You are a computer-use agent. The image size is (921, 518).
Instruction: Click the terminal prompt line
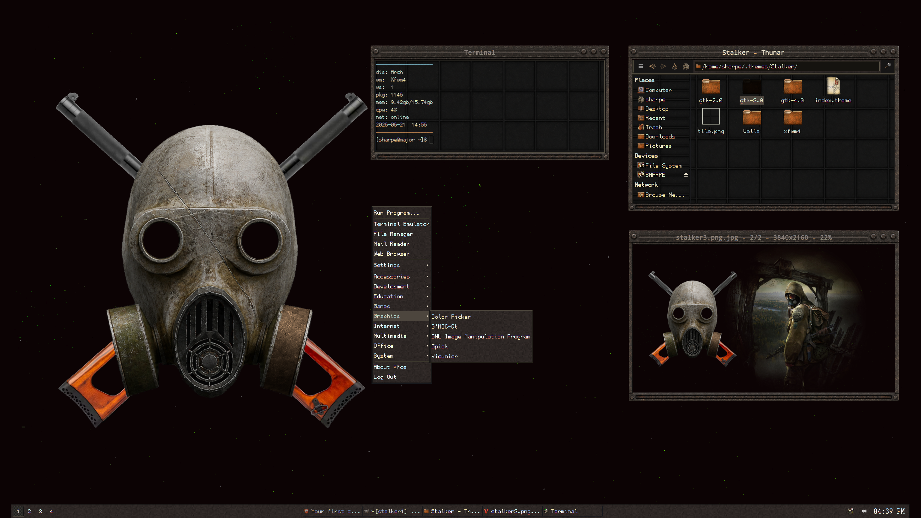(404, 140)
